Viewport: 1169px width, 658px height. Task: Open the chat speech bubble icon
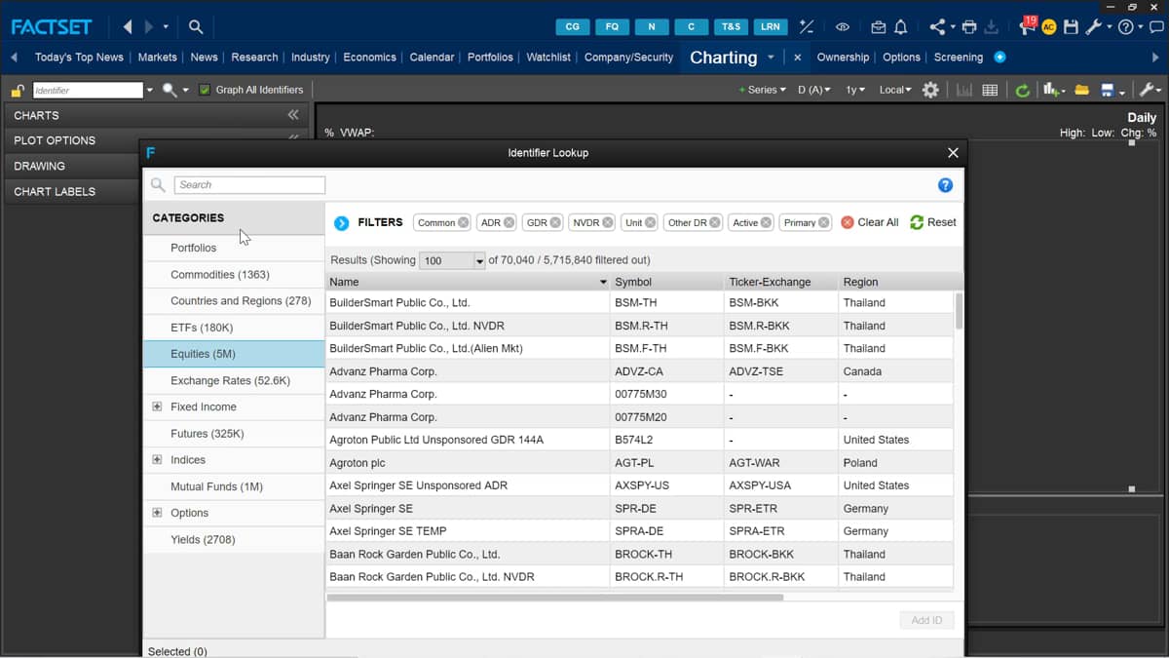tap(1156, 27)
